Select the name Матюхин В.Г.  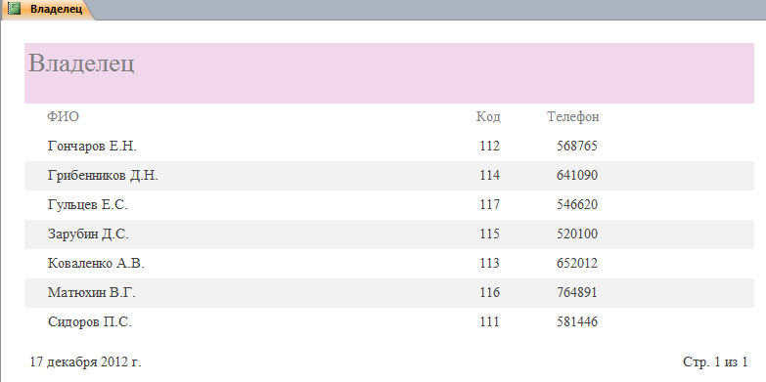coord(91,292)
